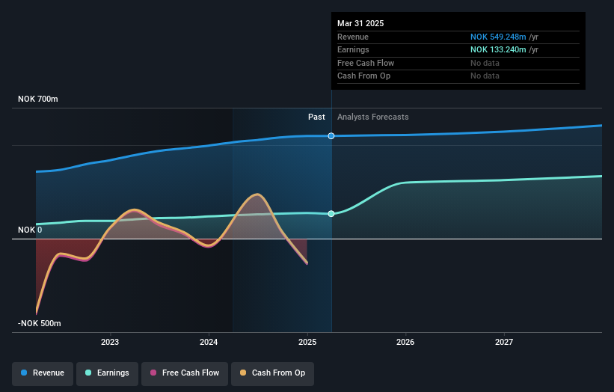Screen dimensions: 614x392
Task: Click the Earnings row label in tooltip
Action: click(353, 49)
